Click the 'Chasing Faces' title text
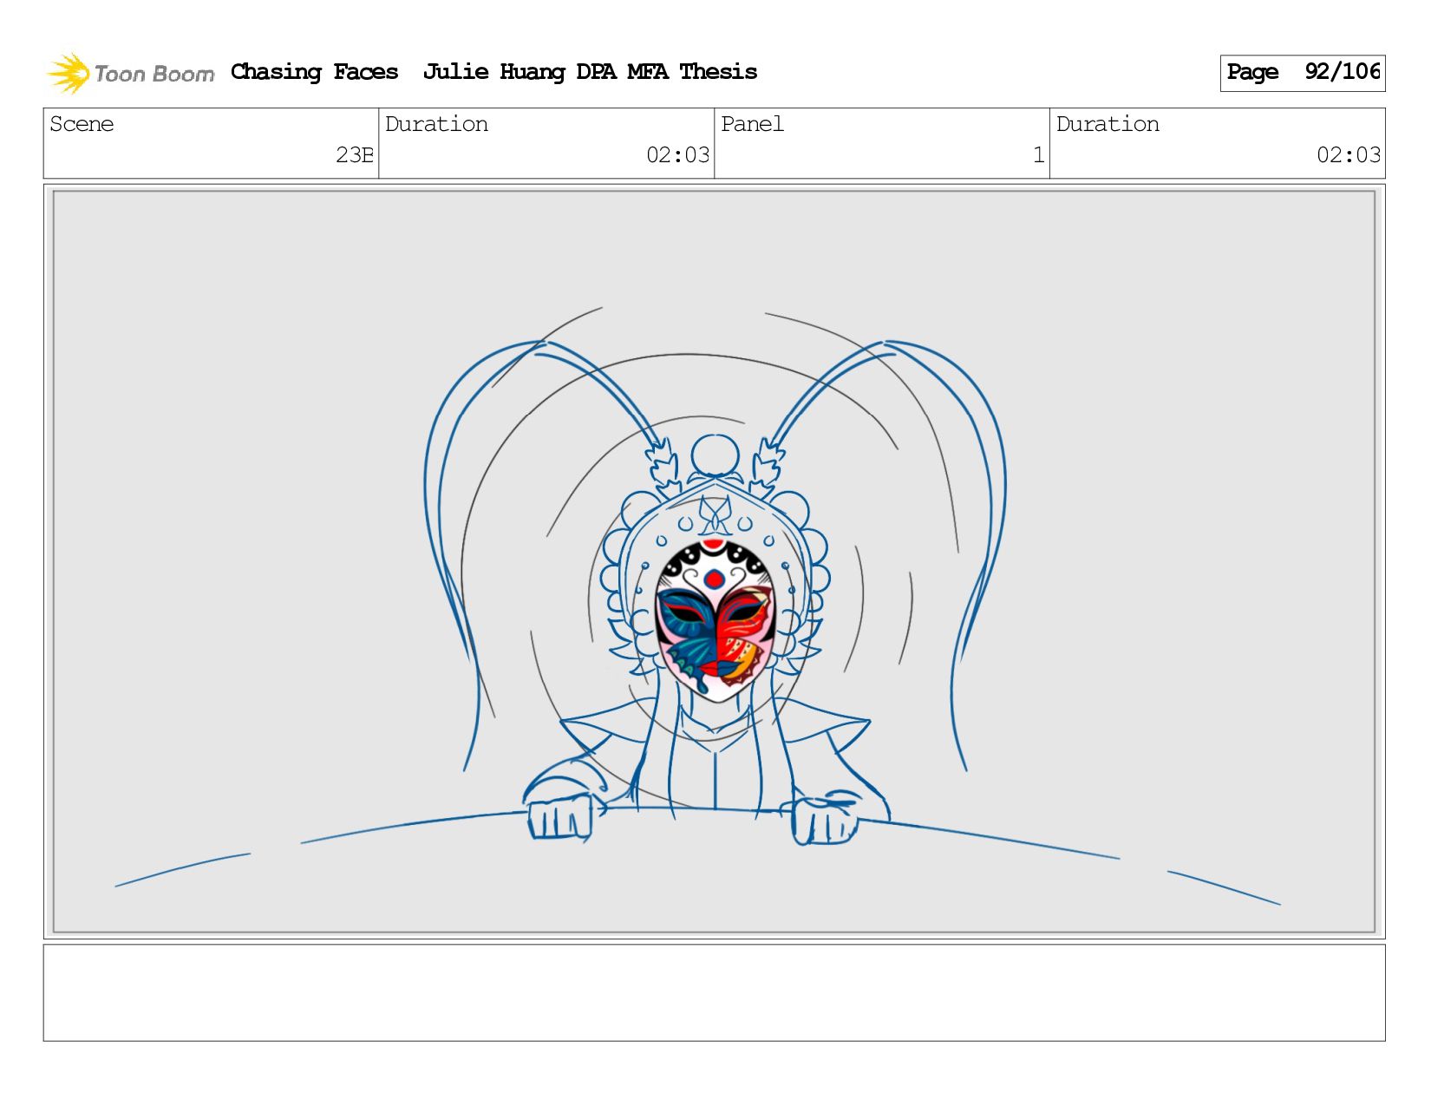 pos(314,72)
